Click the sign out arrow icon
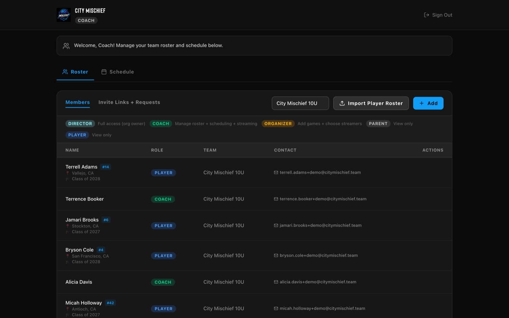Viewport: 509px width, 318px height. tap(427, 15)
